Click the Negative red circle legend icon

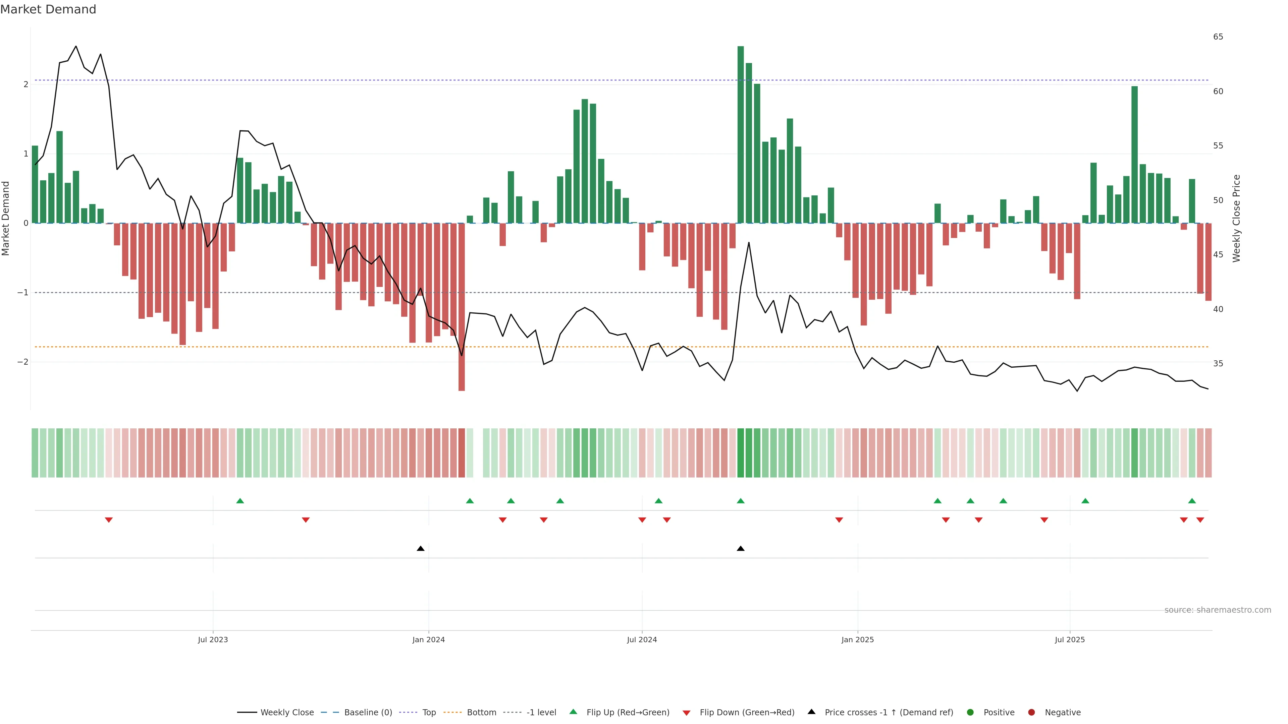tap(1031, 713)
